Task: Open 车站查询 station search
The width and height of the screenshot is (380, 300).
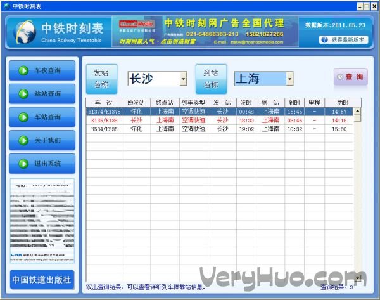Action: (42, 117)
